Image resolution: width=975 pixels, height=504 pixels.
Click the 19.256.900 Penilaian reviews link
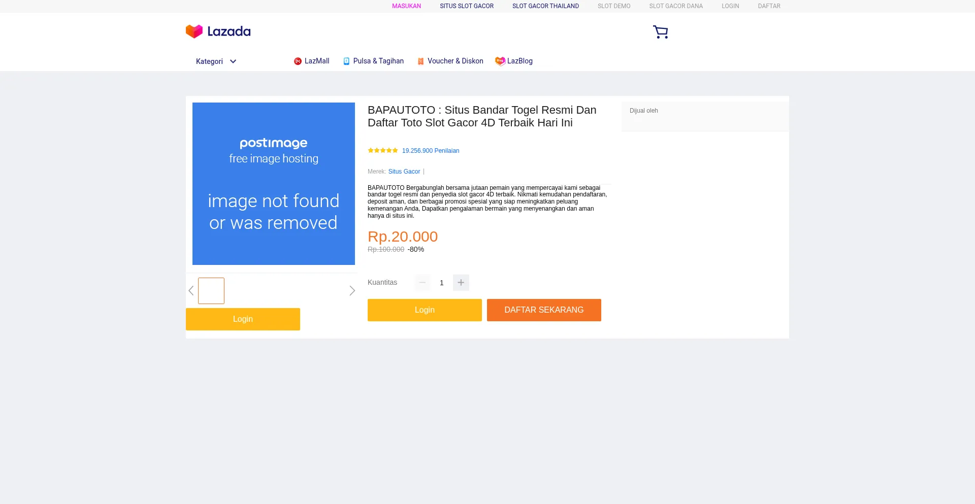click(431, 151)
